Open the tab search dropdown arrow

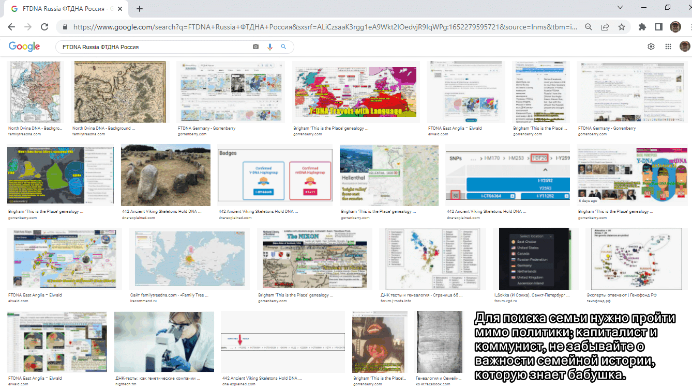click(x=620, y=8)
